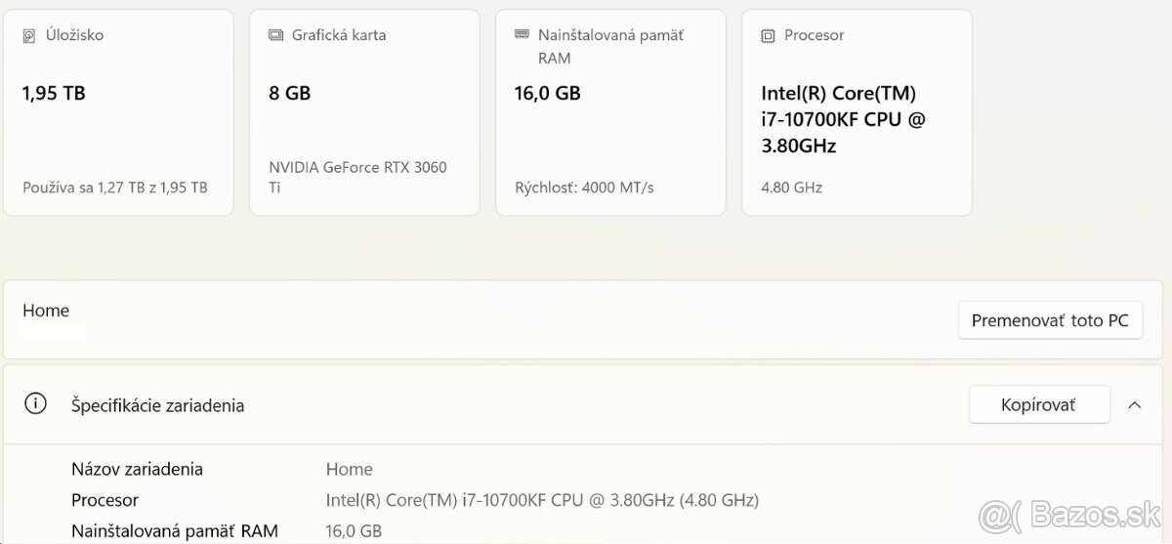Click the 16,0 GB RAM specification value
The image size is (1172, 544).
point(354,531)
